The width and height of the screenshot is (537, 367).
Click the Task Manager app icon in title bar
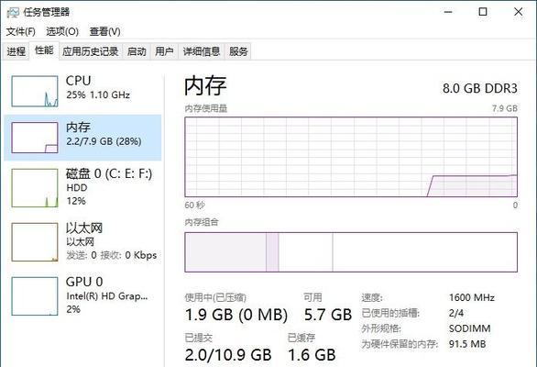click(x=13, y=13)
